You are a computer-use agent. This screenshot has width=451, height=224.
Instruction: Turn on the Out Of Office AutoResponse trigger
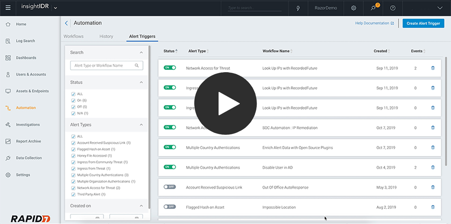tap(170, 187)
